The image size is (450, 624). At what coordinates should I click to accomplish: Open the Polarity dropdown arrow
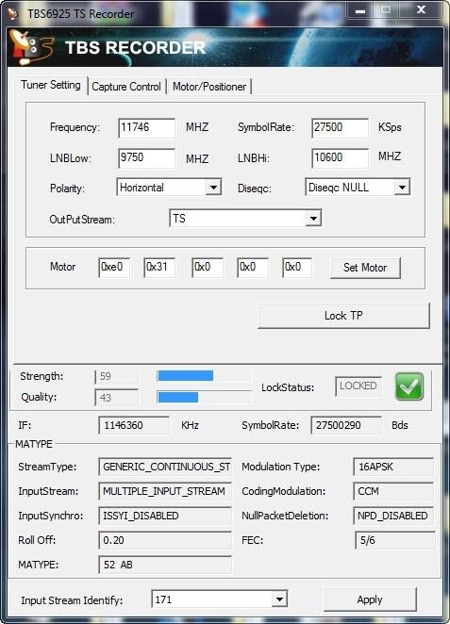coord(213,188)
